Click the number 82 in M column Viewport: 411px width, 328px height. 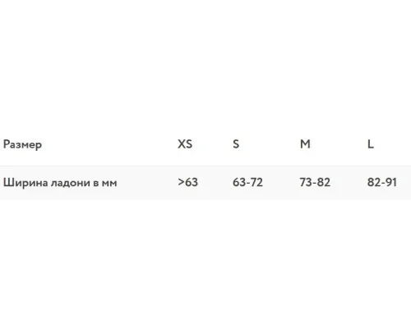coord(324,182)
